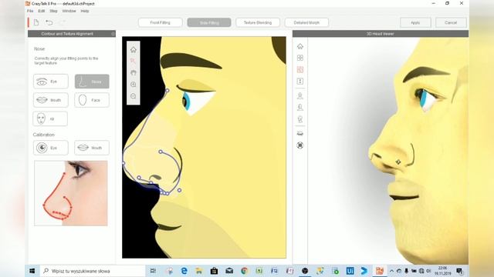Open the taskbar volume control

428,271
